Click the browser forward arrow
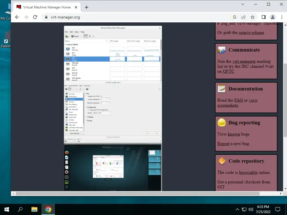The height and width of the screenshot is (215, 287). coord(26,17)
